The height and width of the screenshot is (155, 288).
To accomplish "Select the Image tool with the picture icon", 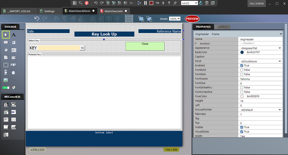I will coord(6,80).
